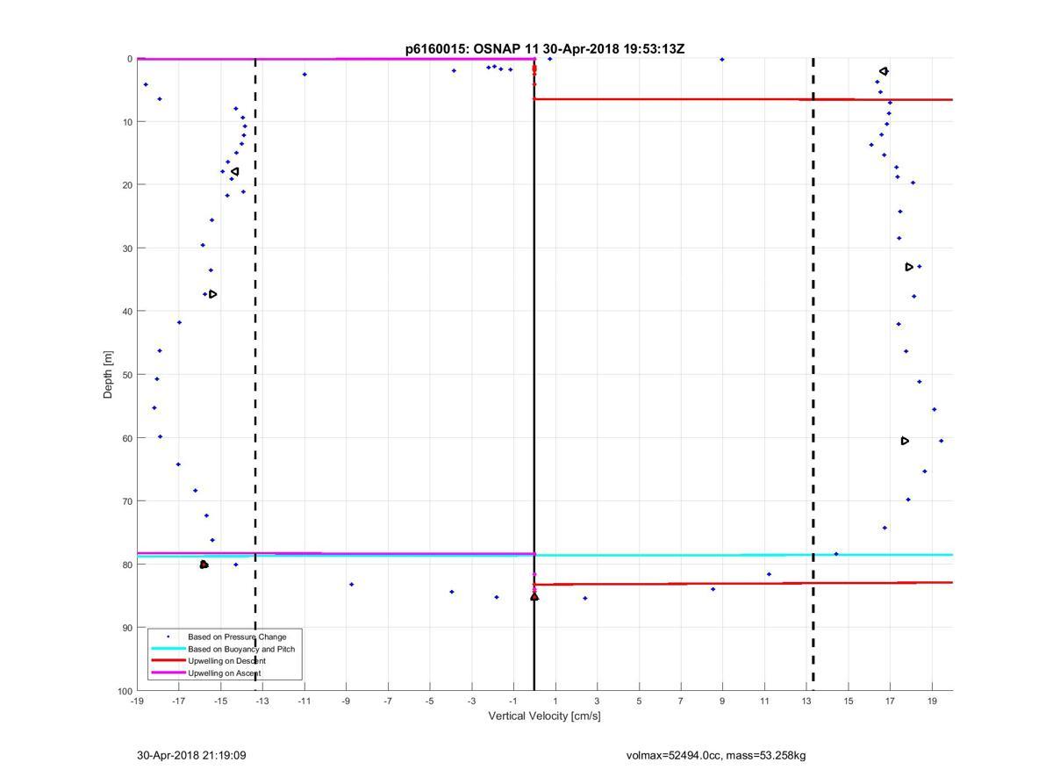Click the right-pointing triangle near 60 m depth

(906, 441)
